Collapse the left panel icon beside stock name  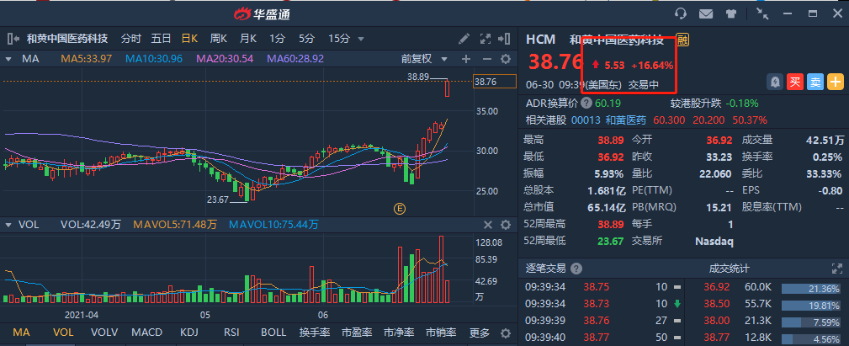pos(13,39)
